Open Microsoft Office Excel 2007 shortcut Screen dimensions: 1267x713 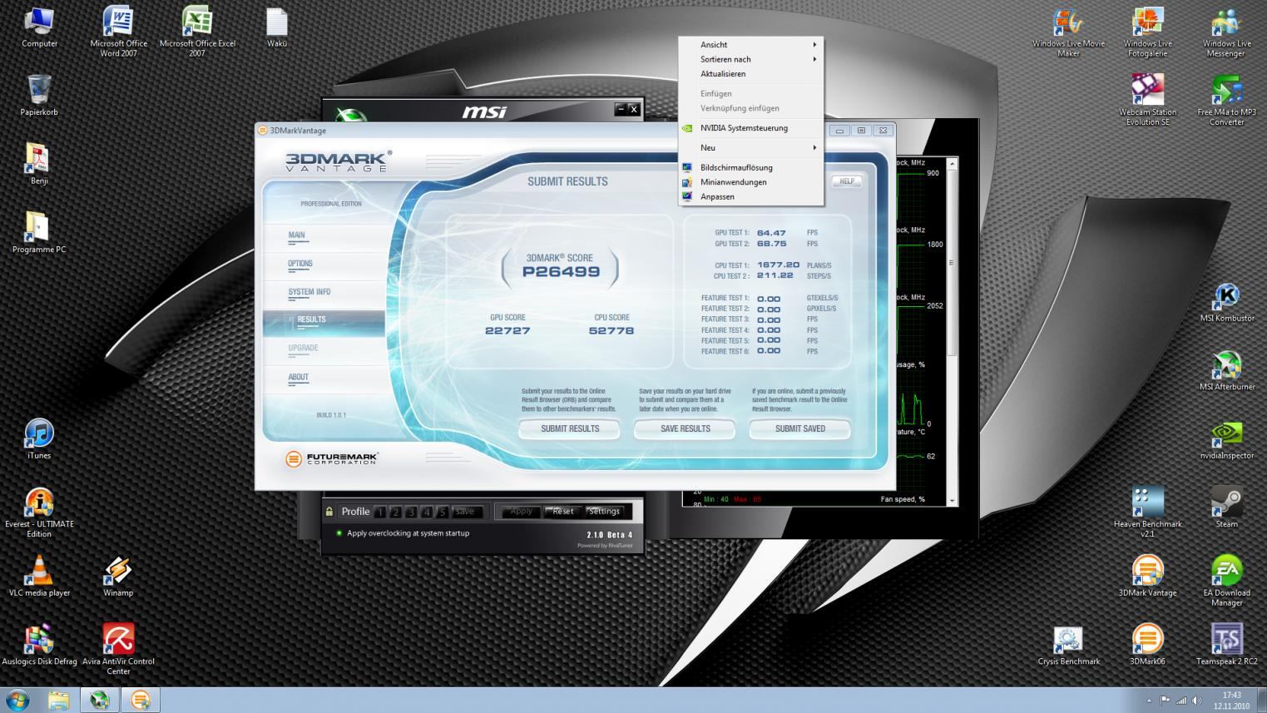(197, 32)
